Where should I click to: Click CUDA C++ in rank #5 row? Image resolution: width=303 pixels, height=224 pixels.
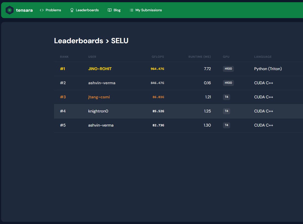click(264, 125)
